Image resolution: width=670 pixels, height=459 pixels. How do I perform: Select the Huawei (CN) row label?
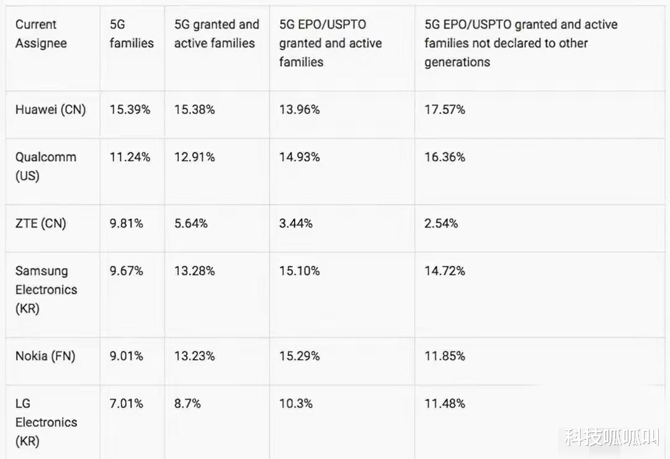50,110
